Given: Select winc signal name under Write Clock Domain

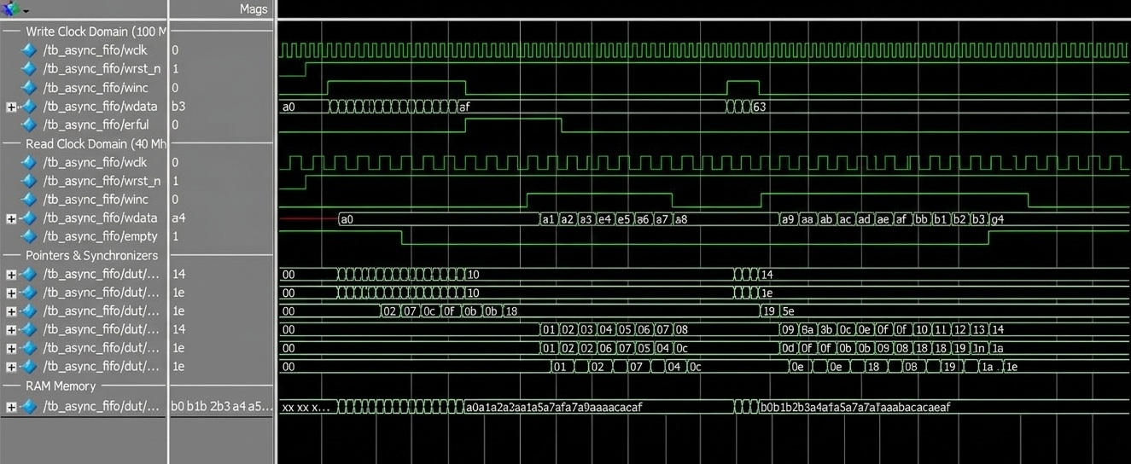Looking at the screenshot, I should click(x=96, y=88).
